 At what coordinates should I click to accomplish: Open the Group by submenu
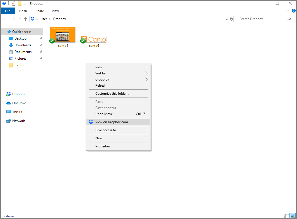pos(118,79)
